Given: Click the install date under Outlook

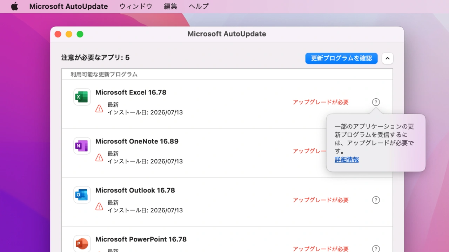Looking at the screenshot, I should (145, 210).
